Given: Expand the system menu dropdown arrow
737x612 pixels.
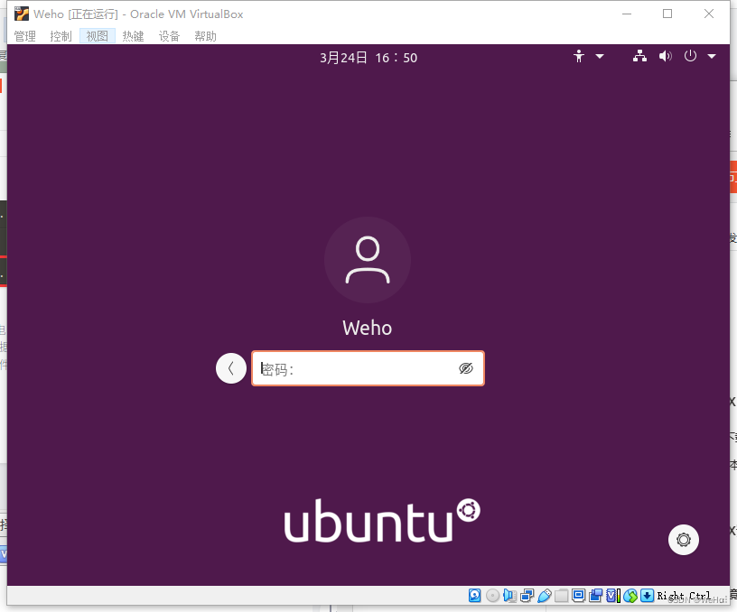Looking at the screenshot, I should point(712,56).
